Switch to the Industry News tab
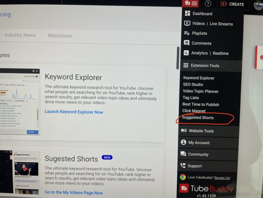Screen dimensions: 263x198 pos(20,35)
